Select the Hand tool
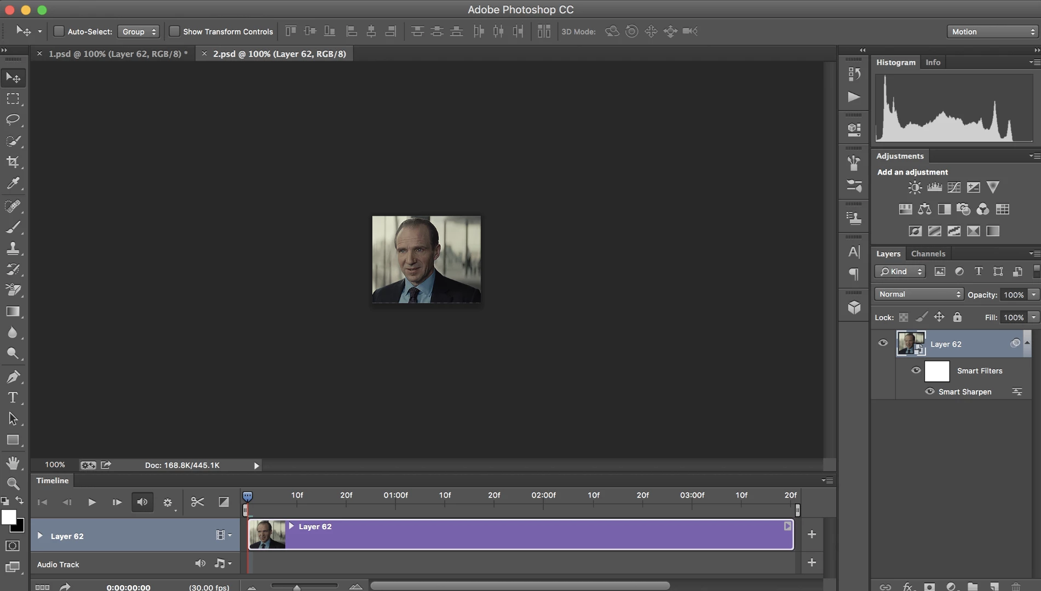The image size is (1041, 591). pyautogui.click(x=13, y=463)
